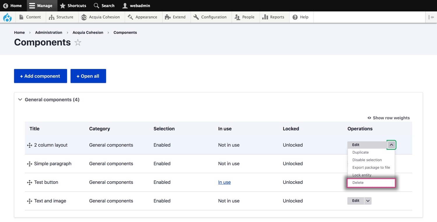Open the Appearance admin page
437x222 pixels.
pos(143,17)
